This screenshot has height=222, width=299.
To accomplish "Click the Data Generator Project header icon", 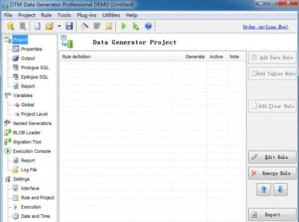I will pos(67,41).
